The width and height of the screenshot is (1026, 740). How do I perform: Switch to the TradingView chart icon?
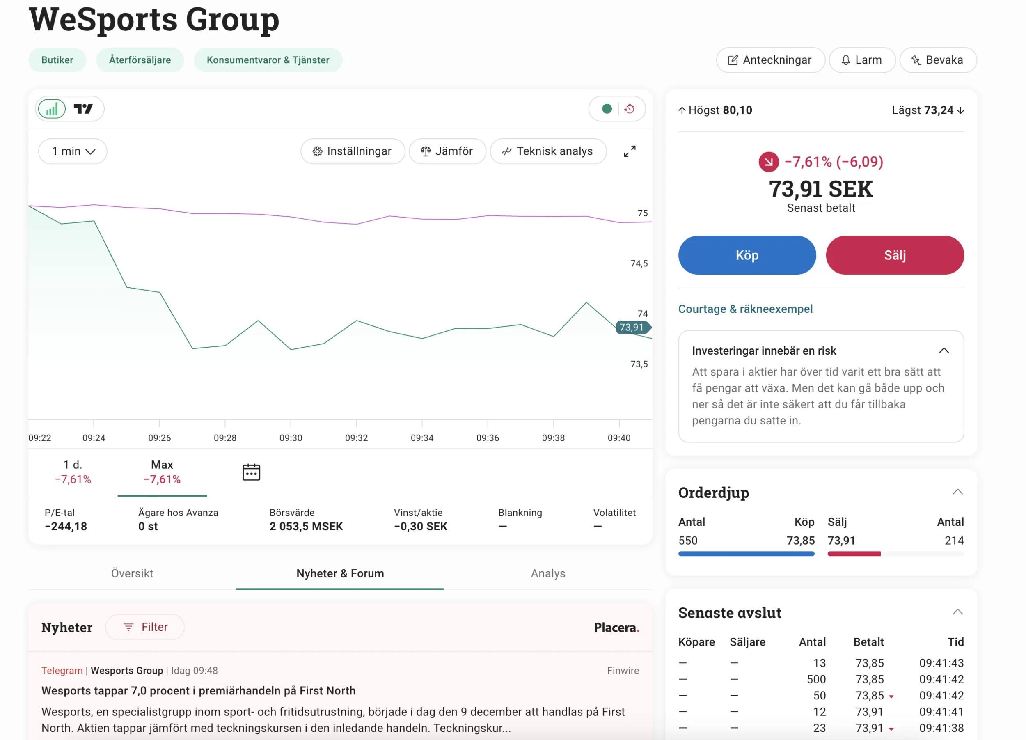point(83,109)
